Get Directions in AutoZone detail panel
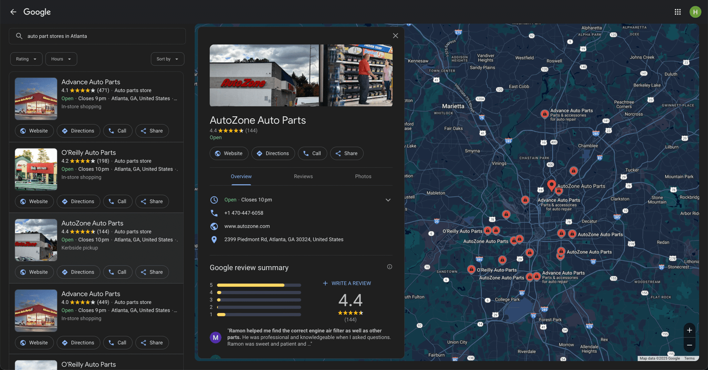708x370 pixels. click(x=273, y=154)
